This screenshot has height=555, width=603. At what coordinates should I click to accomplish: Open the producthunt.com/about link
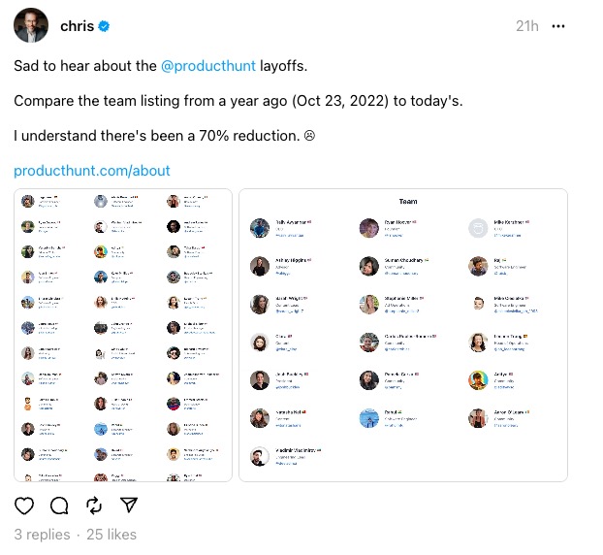[92, 171]
